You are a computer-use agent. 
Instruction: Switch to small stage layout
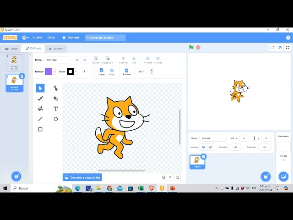coord(272,48)
